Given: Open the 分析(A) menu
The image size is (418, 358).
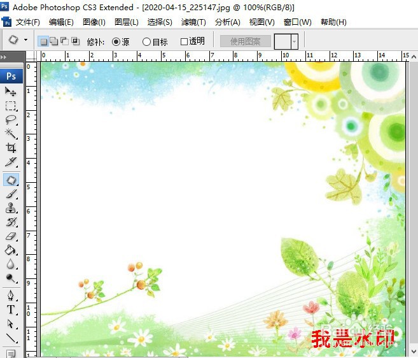Looking at the screenshot, I should tap(227, 22).
